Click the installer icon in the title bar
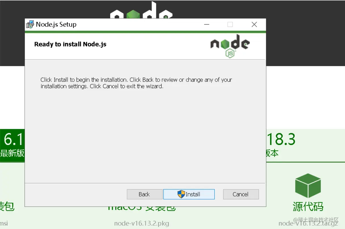Screen dimensions: 345x229 (x=30, y=24)
